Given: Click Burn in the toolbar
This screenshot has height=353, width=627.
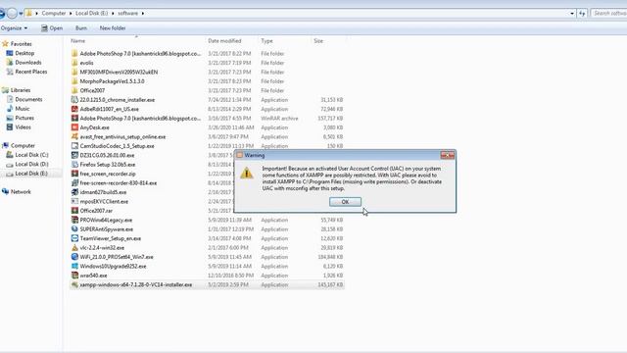Looking at the screenshot, I should pyautogui.click(x=80, y=28).
